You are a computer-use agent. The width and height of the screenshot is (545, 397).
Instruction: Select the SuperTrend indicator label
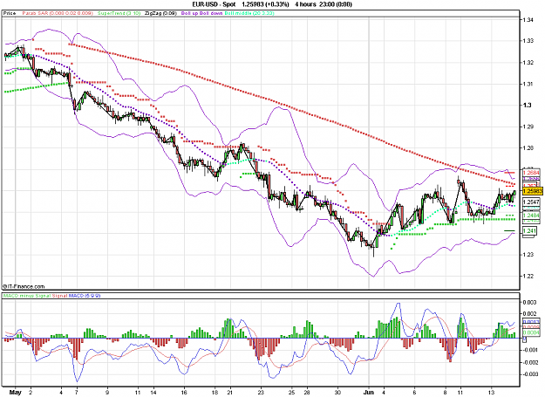[x=119, y=13]
